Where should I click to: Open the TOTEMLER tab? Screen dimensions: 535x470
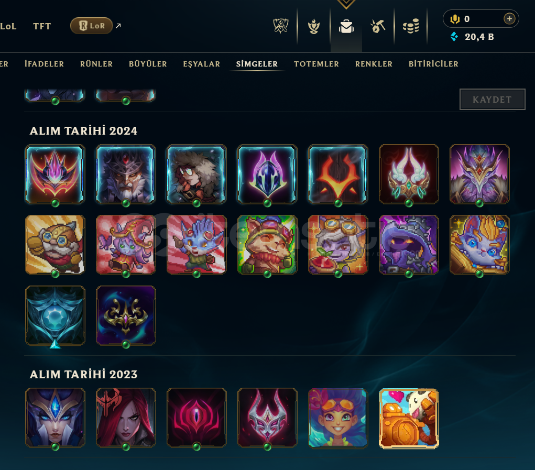(316, 64)
